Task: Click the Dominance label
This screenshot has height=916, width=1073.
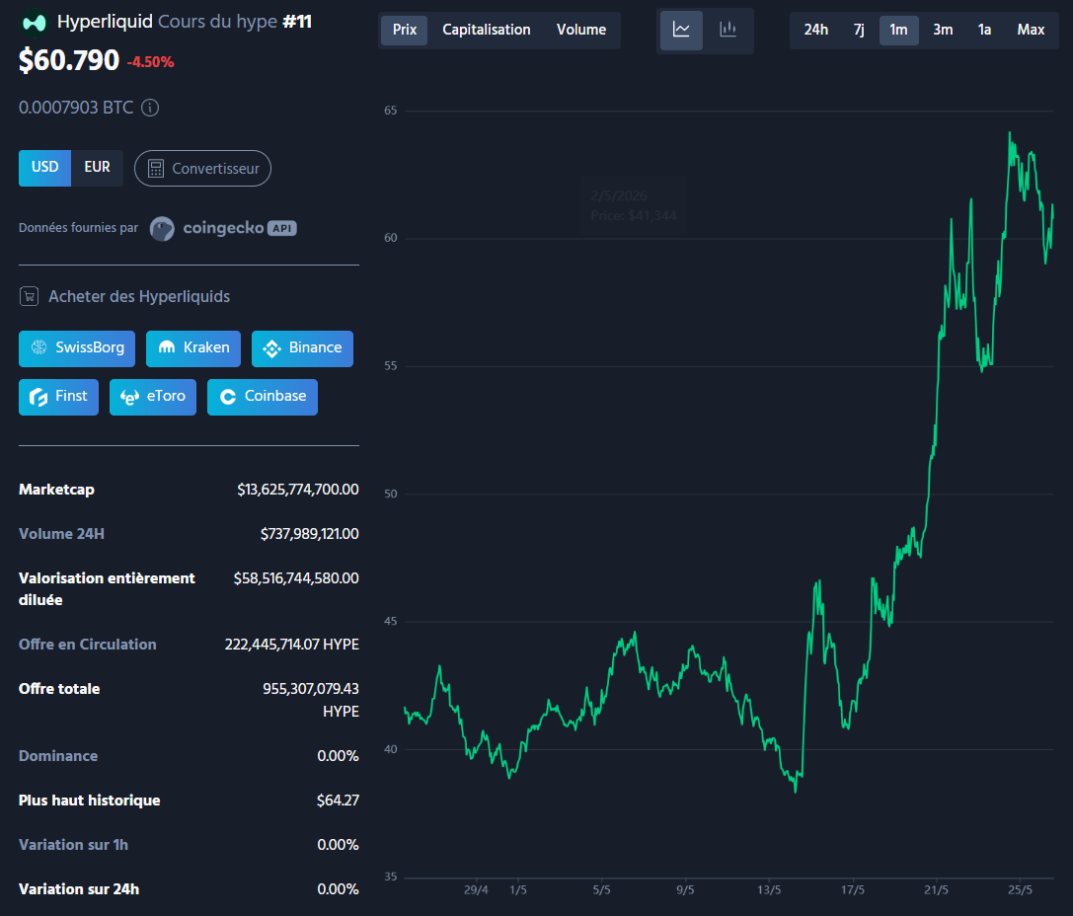Action: [x=58, y=756]
